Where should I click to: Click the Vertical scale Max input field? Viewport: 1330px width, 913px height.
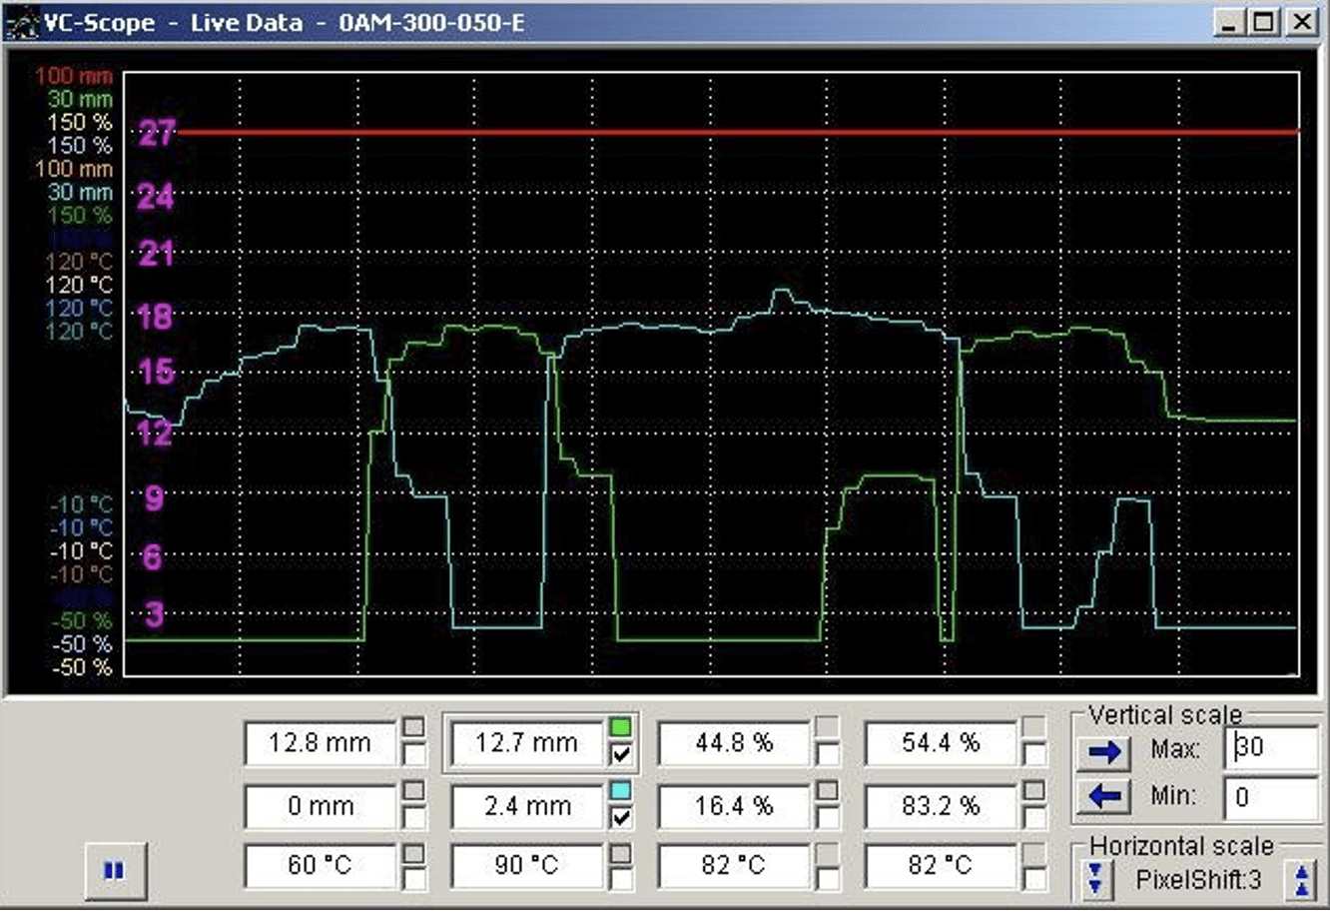point(1271,747)
